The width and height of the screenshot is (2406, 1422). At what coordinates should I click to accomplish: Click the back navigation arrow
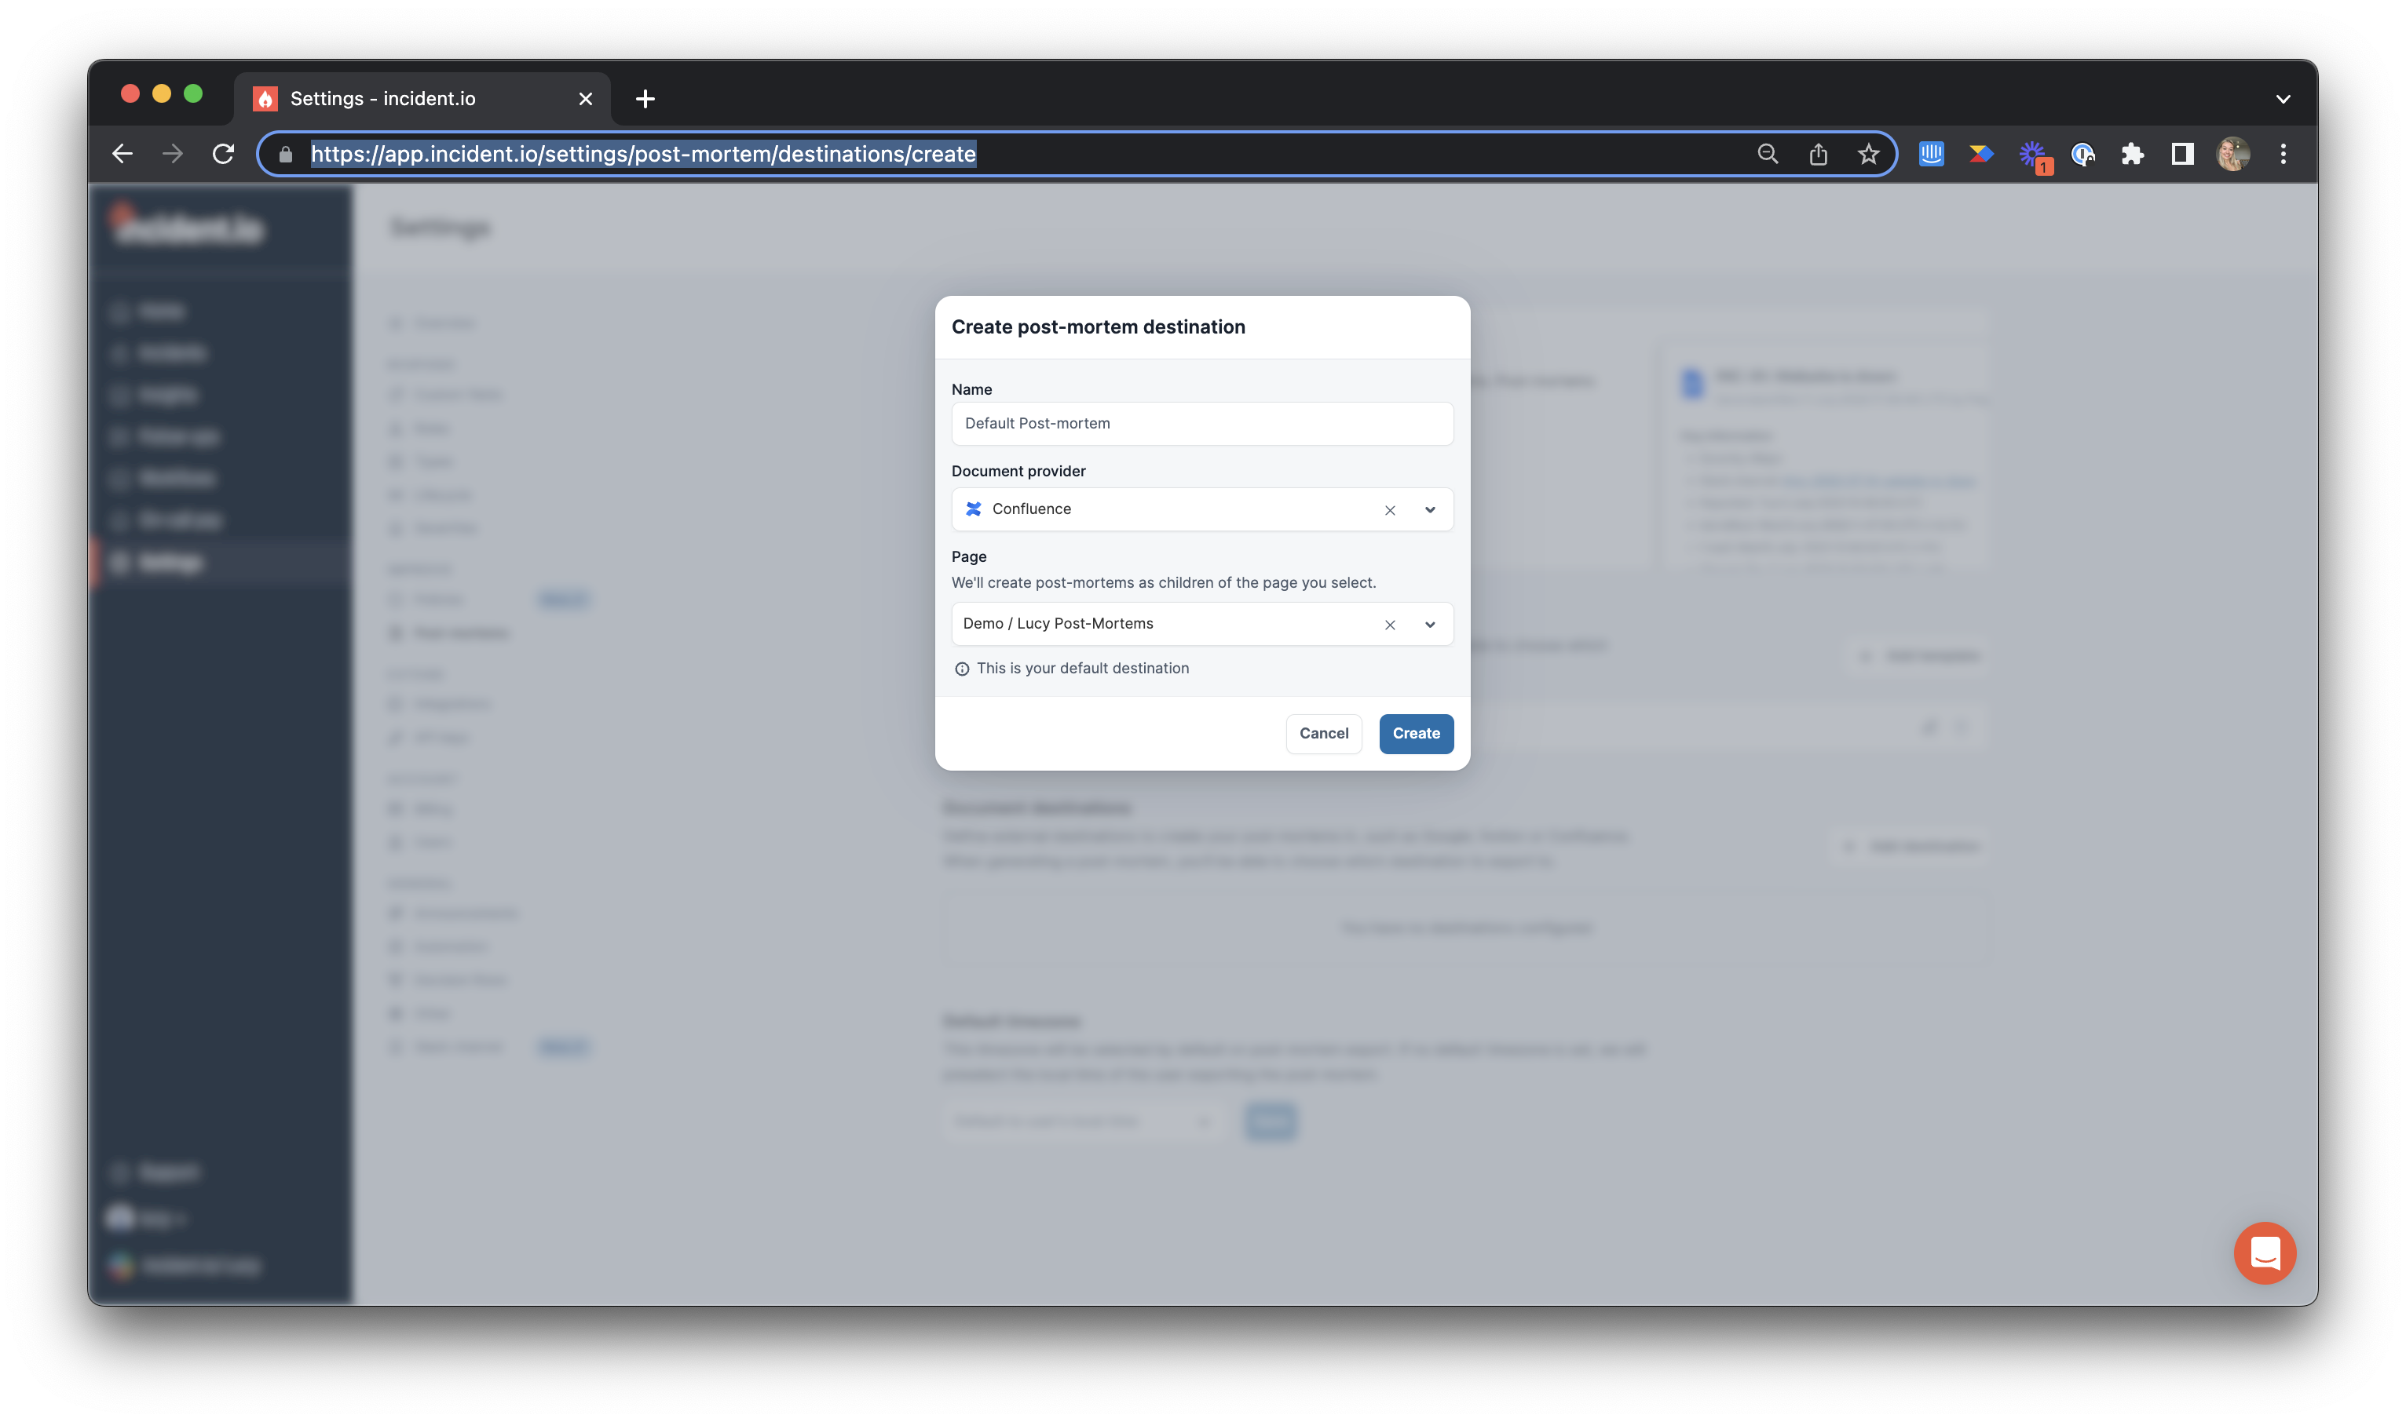coord(122,155)
